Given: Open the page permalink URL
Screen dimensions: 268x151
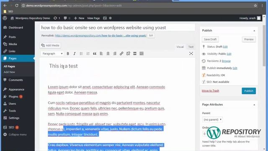Looking at the screenshot, I should tap(101, 35).
